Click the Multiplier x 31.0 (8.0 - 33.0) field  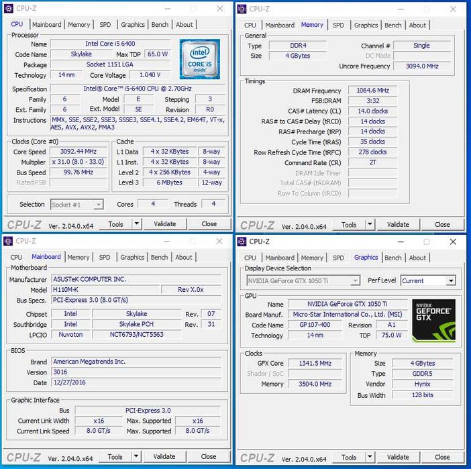click(x=78, y=162)
